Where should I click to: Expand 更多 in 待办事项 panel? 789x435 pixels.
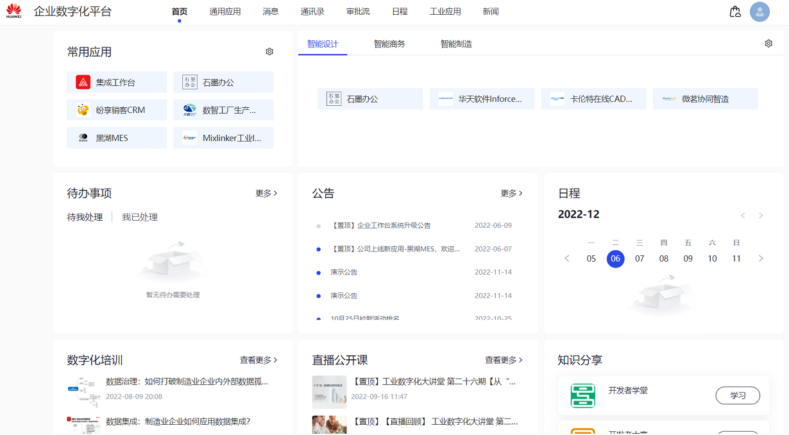coord(266,193)
